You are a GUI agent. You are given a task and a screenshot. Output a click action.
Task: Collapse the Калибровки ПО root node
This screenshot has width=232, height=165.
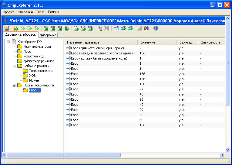tap(8, 42)
